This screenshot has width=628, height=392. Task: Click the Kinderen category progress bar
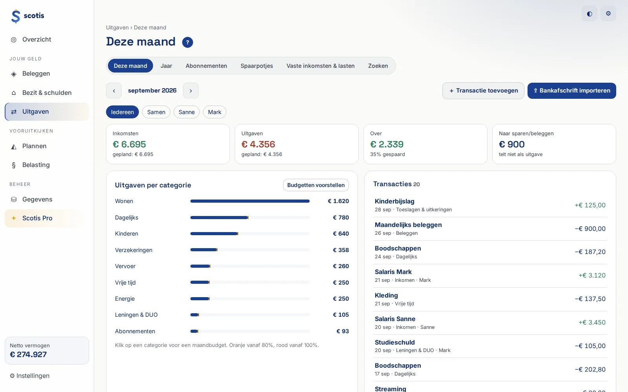250,234
